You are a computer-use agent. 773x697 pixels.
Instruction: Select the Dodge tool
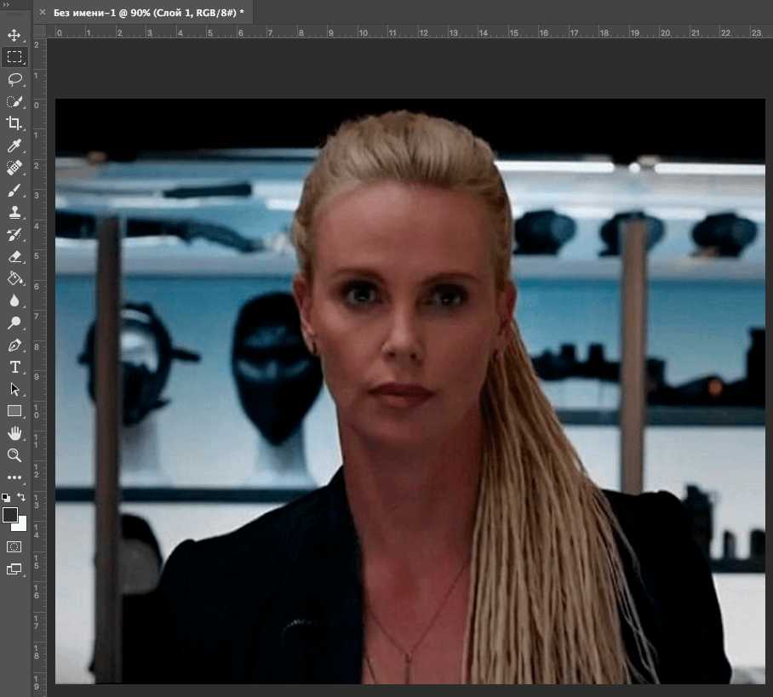[x=14, y=323]
